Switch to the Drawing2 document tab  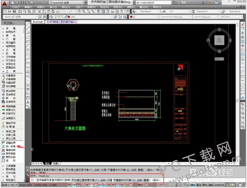38,22
